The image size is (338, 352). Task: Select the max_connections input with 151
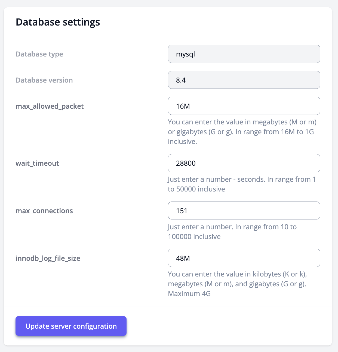244,211
